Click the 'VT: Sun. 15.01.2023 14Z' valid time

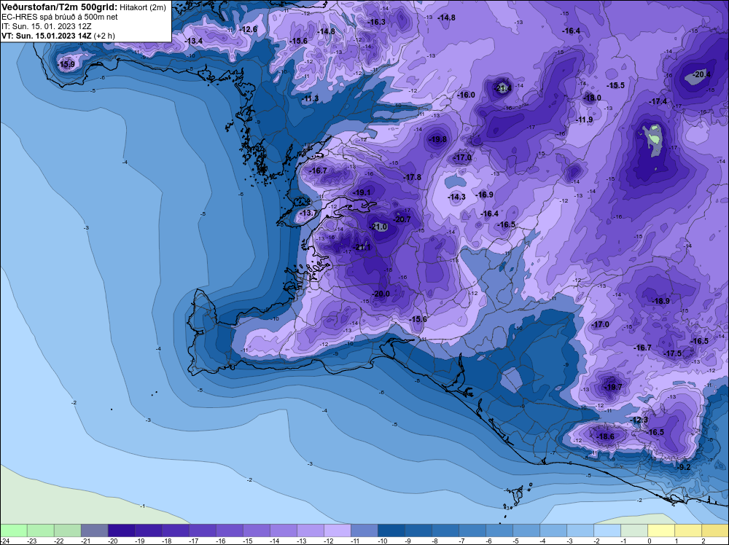tap(47, 35)
